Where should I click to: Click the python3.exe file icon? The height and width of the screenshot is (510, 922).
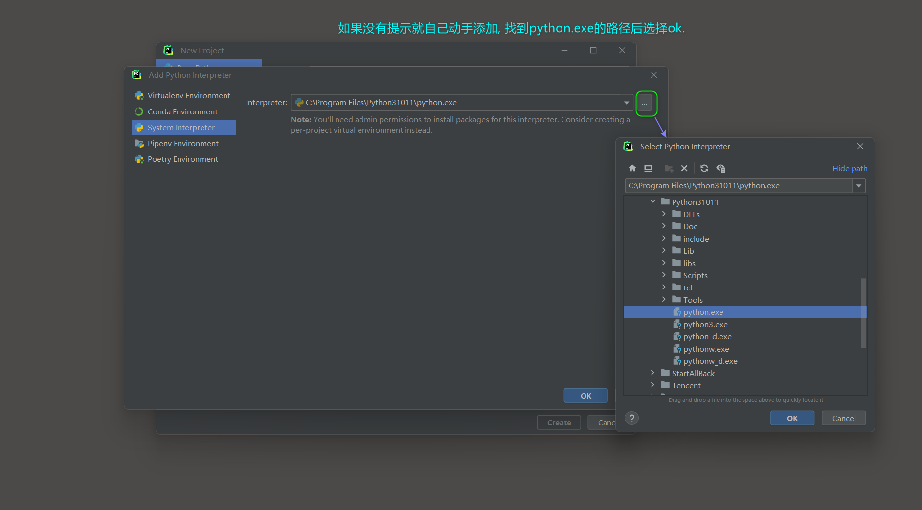pyautogui.click(x=677, y=324)
